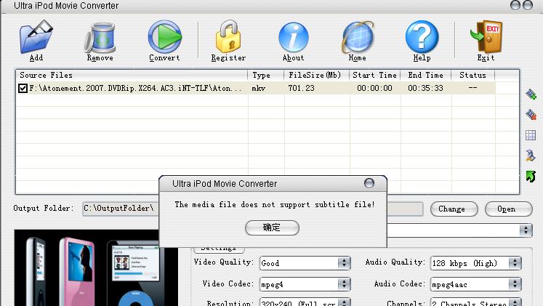
Task: Click the grid table icon in sidebar
Action: pyautogui.click(x=531, y=135)
